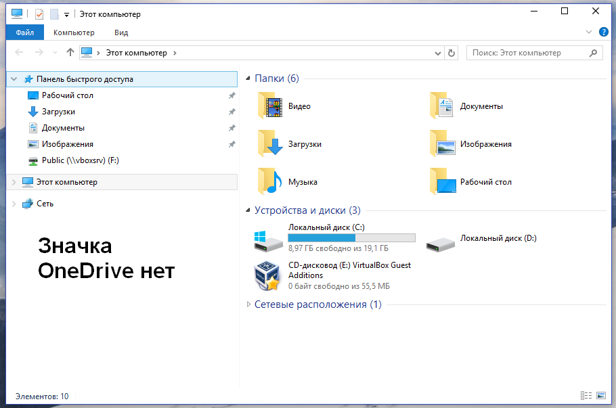Screen dimensions: 616x408
Task: Select the Локальный диск (C:) drive icon
Action: [x=268, y=241]
